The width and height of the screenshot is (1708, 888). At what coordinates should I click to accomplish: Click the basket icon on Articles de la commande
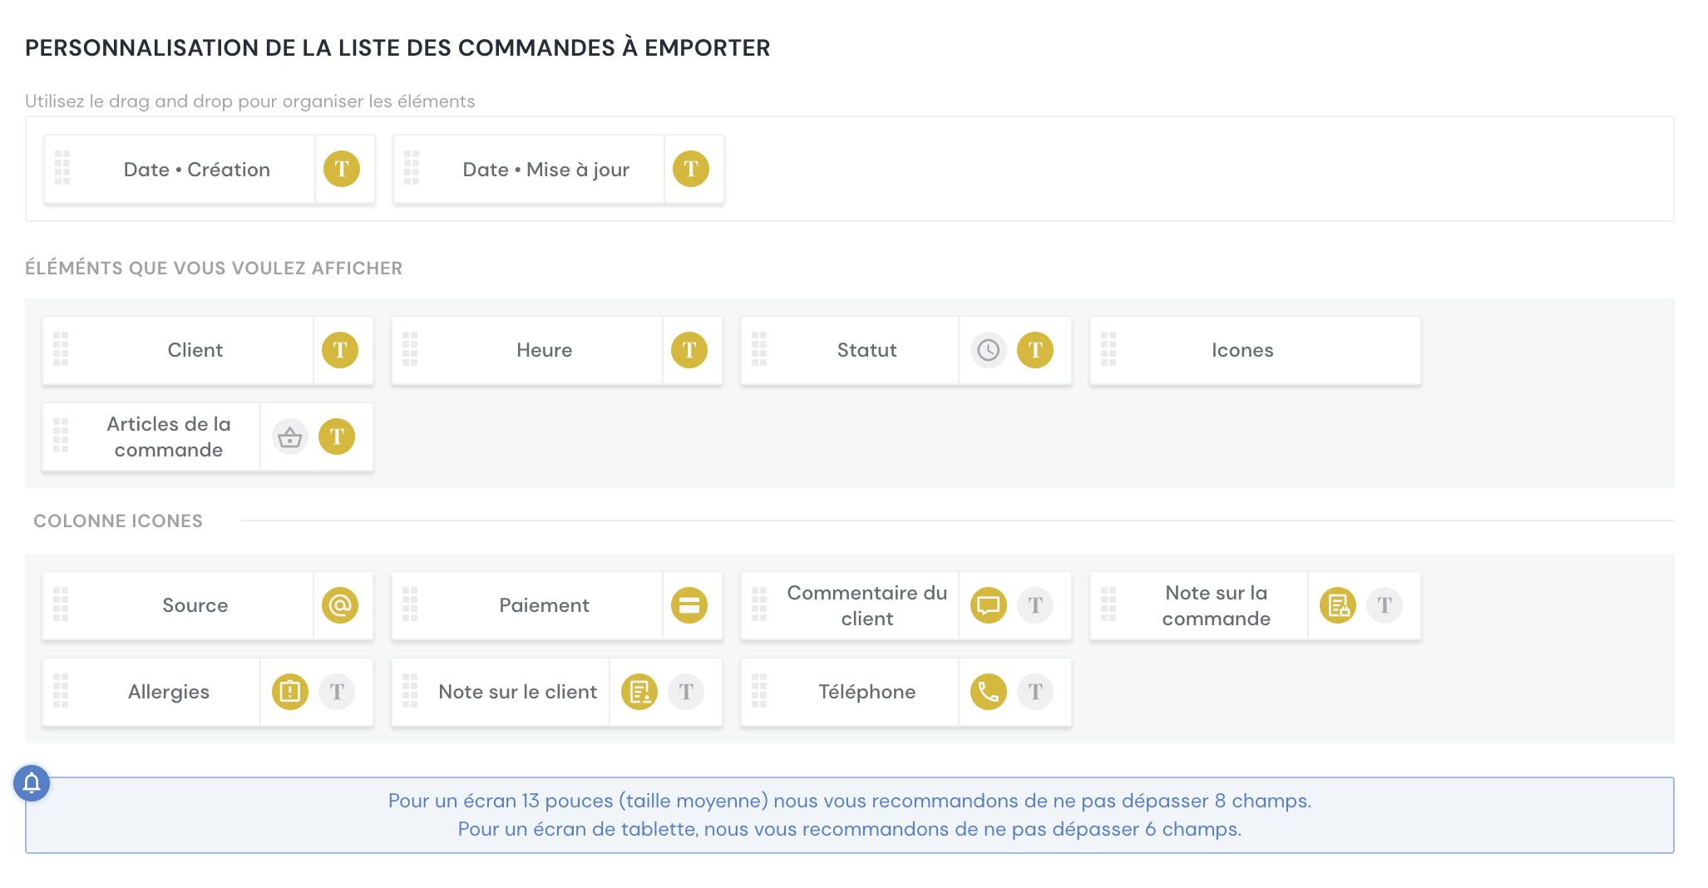pos(289,437)
